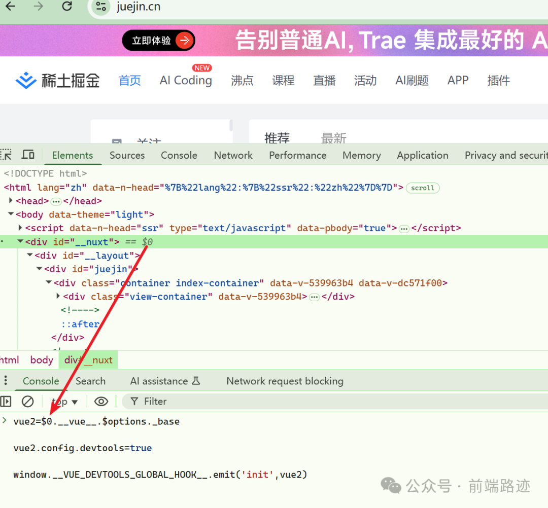Screen dimensions: 548x508
Task: Select the drawer Console tab
Action: pyautogui.click(x=41, y=381)
